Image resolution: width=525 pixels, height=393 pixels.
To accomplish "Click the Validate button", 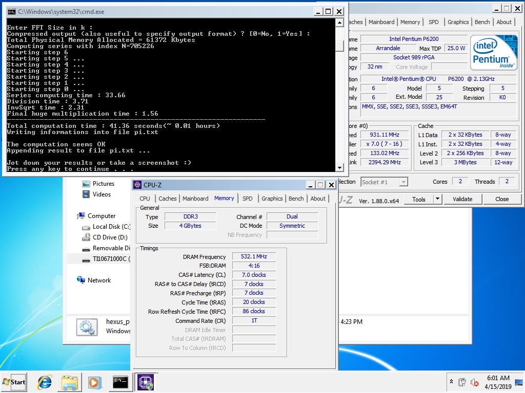I will point(462,200).
